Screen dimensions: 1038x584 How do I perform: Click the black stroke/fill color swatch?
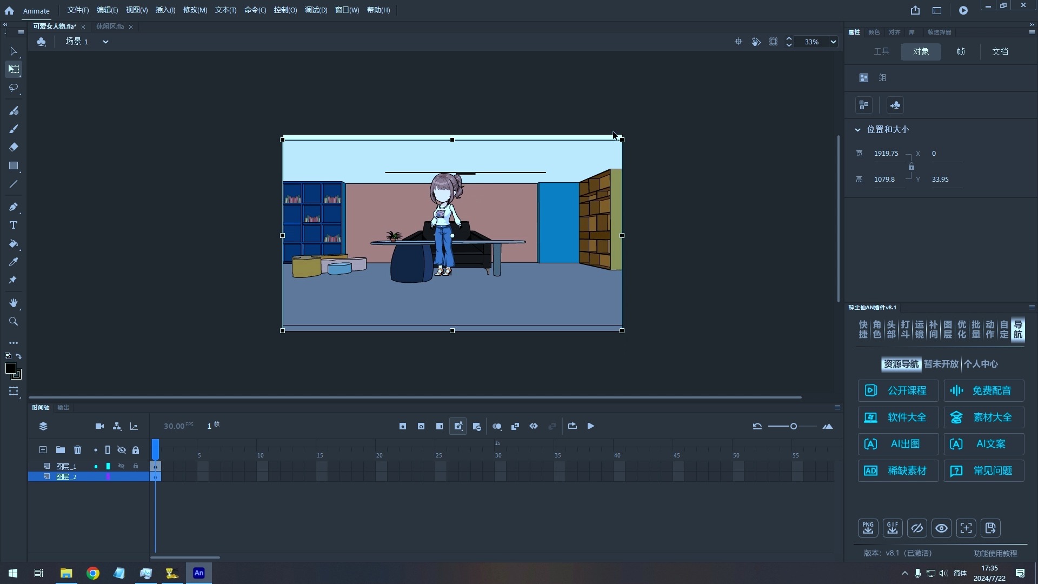[11, 368]
